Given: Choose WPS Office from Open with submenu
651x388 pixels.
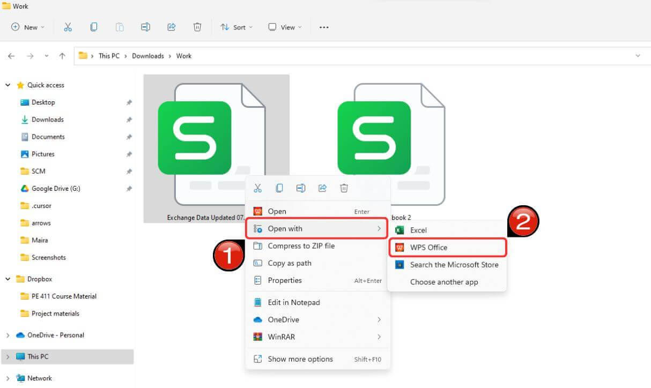Looking at the screenshot, I should tap(428, 248).
